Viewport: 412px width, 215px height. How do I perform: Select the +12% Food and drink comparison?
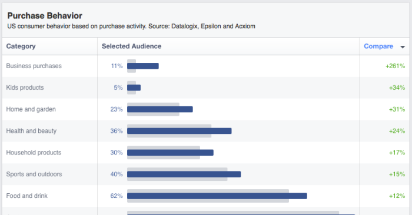(397, 196)
